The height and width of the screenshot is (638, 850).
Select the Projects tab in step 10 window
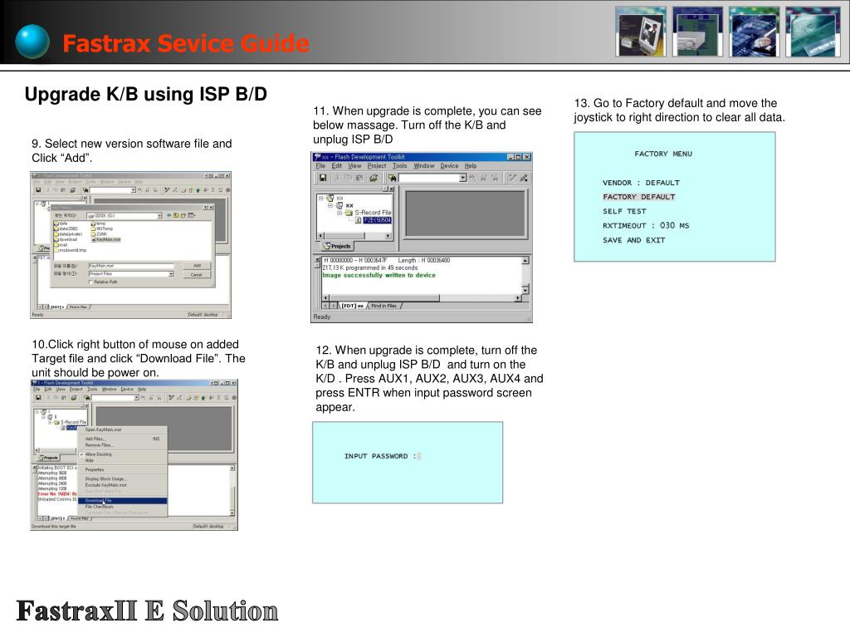click(x=49, y=458)
